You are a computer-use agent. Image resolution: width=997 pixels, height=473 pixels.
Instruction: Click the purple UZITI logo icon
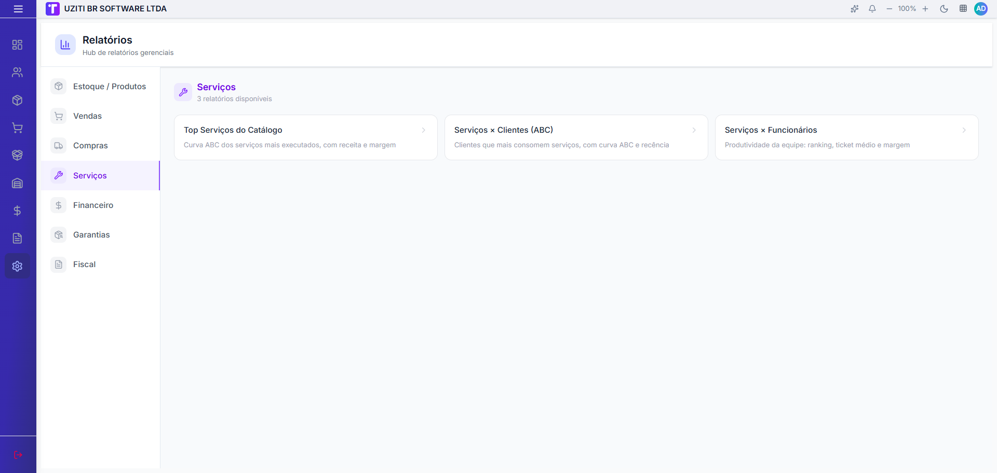(52, 9)
